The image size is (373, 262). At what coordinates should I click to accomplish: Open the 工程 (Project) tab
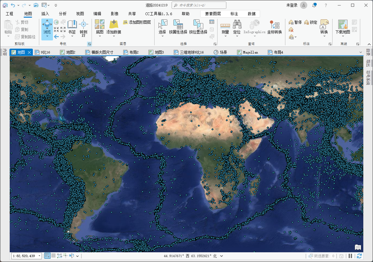coord(10,14)
